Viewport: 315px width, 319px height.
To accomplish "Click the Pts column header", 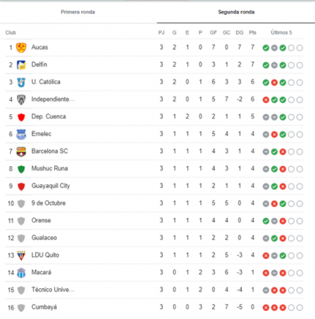I will pos(253,32).
